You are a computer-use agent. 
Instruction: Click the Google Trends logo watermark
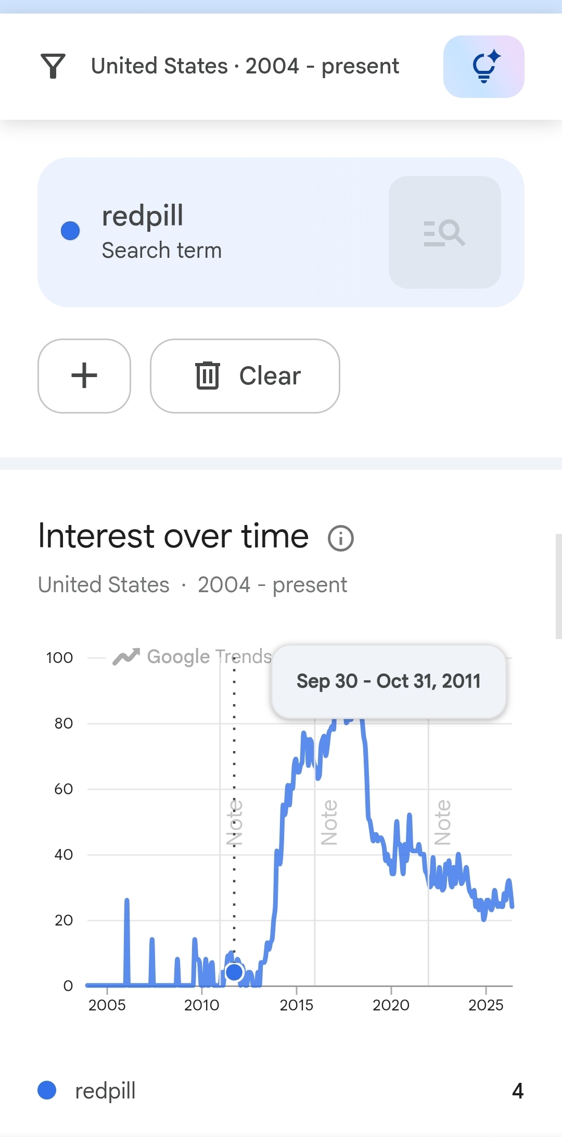[x=193, y=657]
